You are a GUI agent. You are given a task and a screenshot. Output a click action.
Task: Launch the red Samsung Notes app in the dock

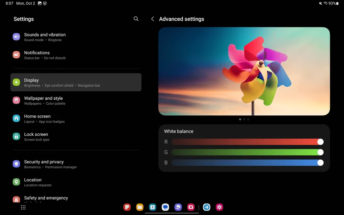(127, 207)
